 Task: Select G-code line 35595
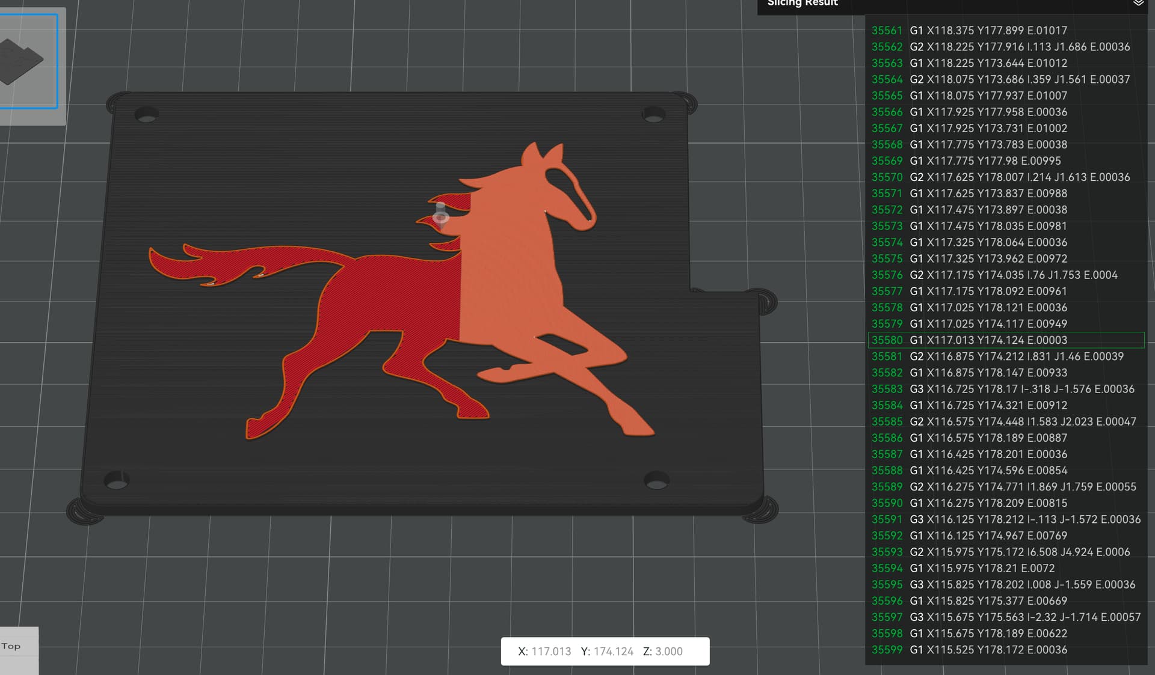click(x=1006, y=584)
